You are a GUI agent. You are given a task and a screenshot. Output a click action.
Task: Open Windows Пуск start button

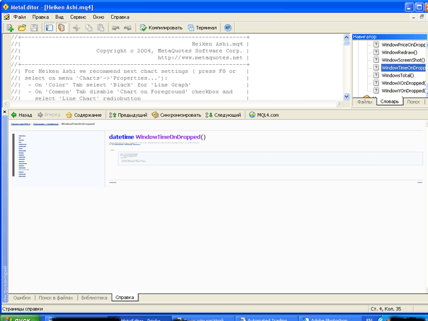click(21, 319)
